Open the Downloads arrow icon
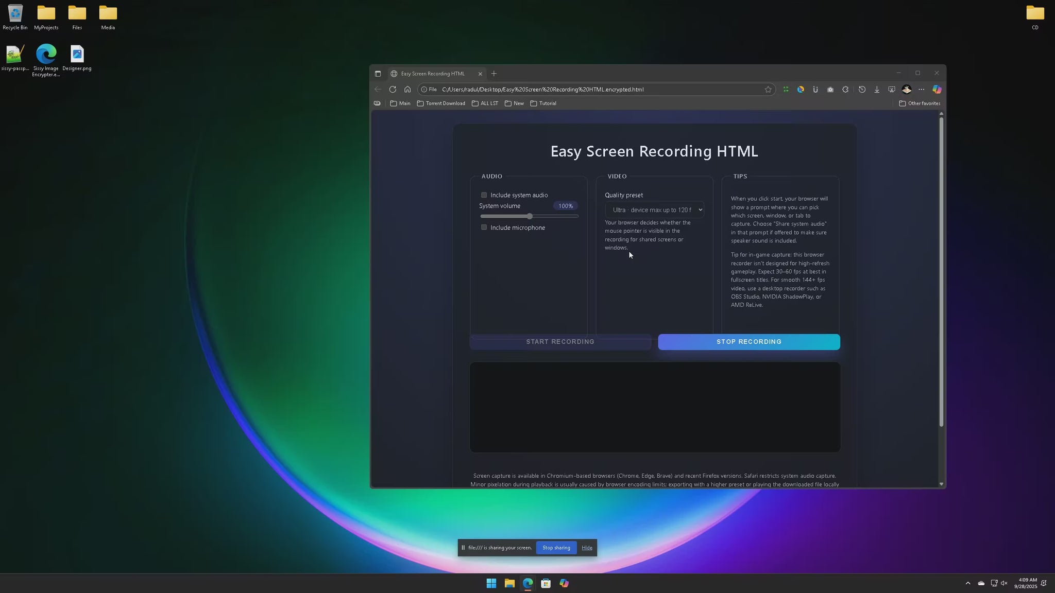Screen dimensions: 1055x593 pos(877,90)
